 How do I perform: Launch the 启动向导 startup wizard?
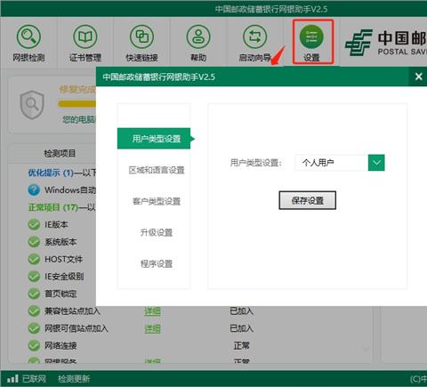click(x=255, y=37)
